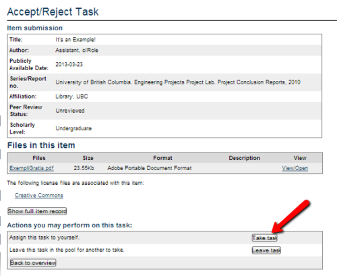
Task: Open the Creative Commons license link
Action: pyautogui.click(x=39, y=195)
